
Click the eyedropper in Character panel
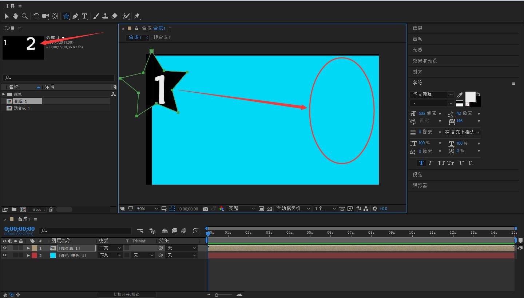pos(460,95)
